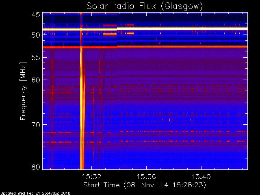The image size is (260, 195).
Task: Click the "70" frequency tick label
Action: (36, 124)
